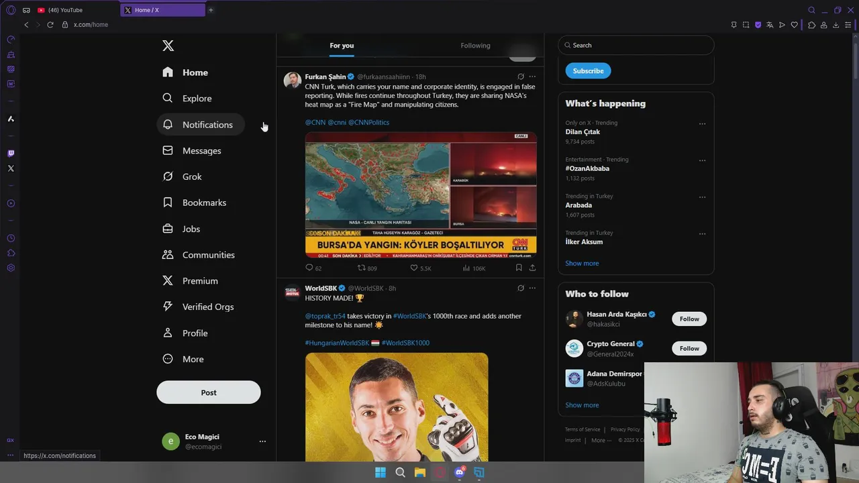The height and width of the screenshot is (483, 859).
Task: Go back in browser history
Action: tap(26, 25)
